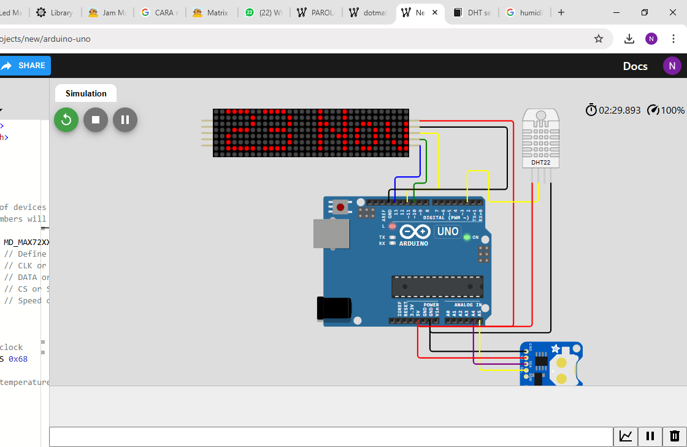Viewport: 687px width, 447px height.
Task: Clear serial monitor with trash icon
Action: 674,436
